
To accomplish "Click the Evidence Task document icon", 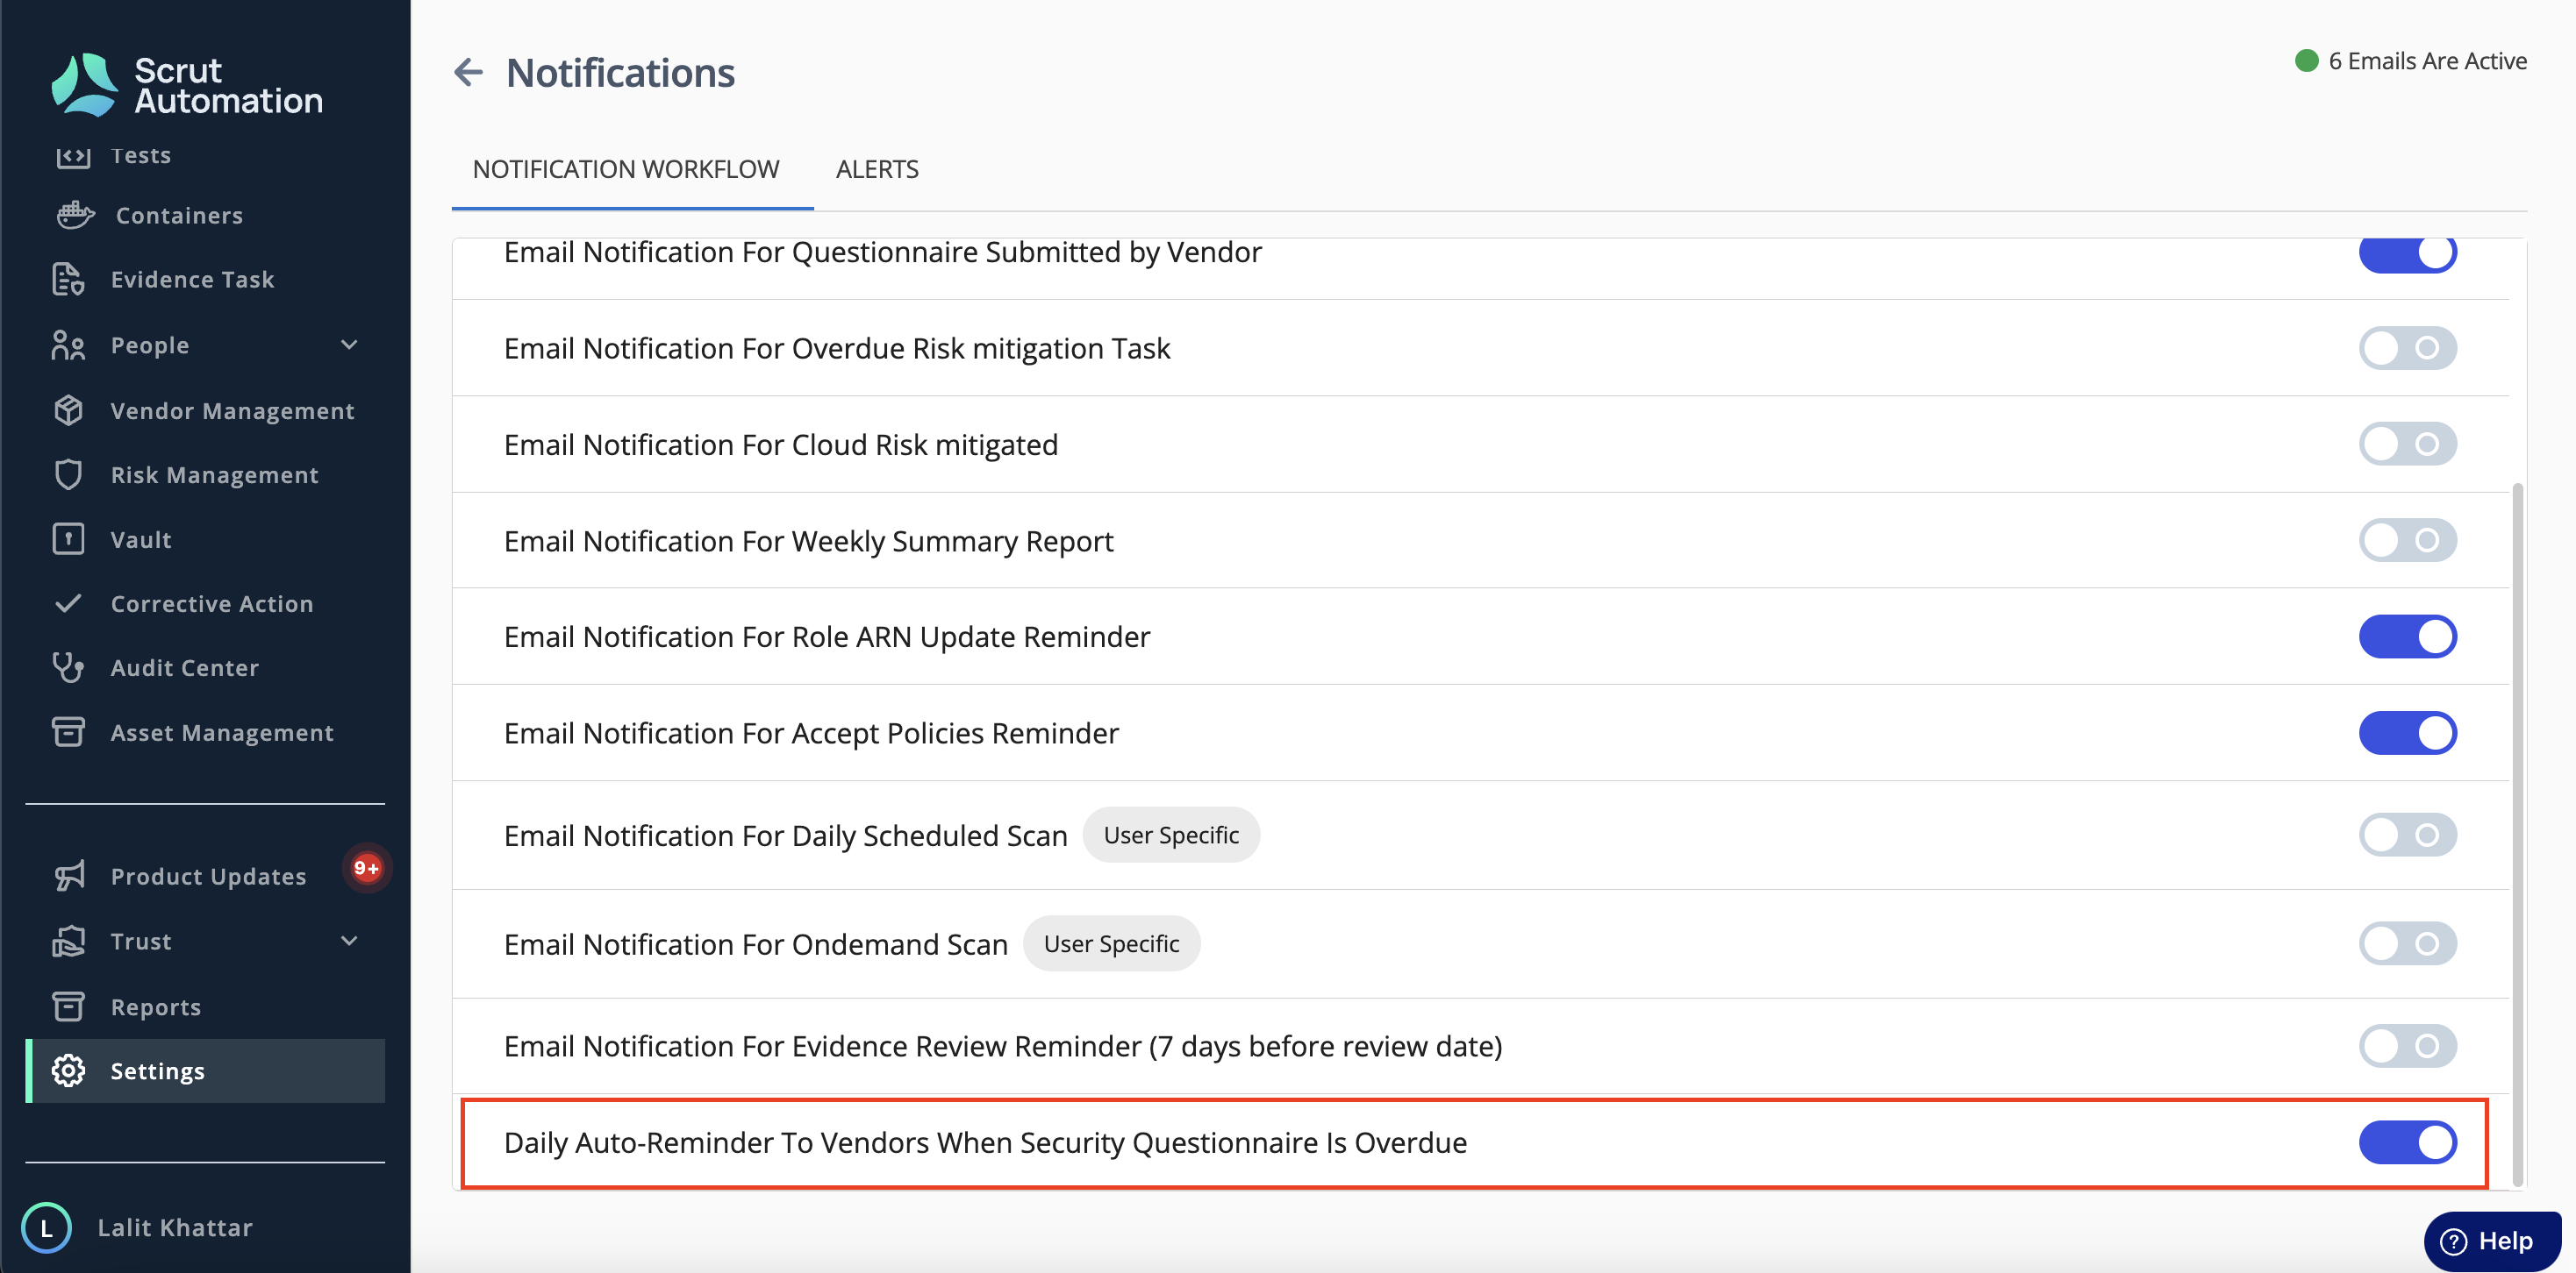I will pyautogui.click(x=68, y=279).
